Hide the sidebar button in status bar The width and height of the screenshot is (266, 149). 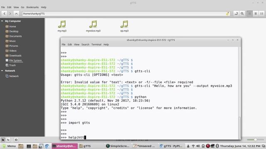coord(16,140)
